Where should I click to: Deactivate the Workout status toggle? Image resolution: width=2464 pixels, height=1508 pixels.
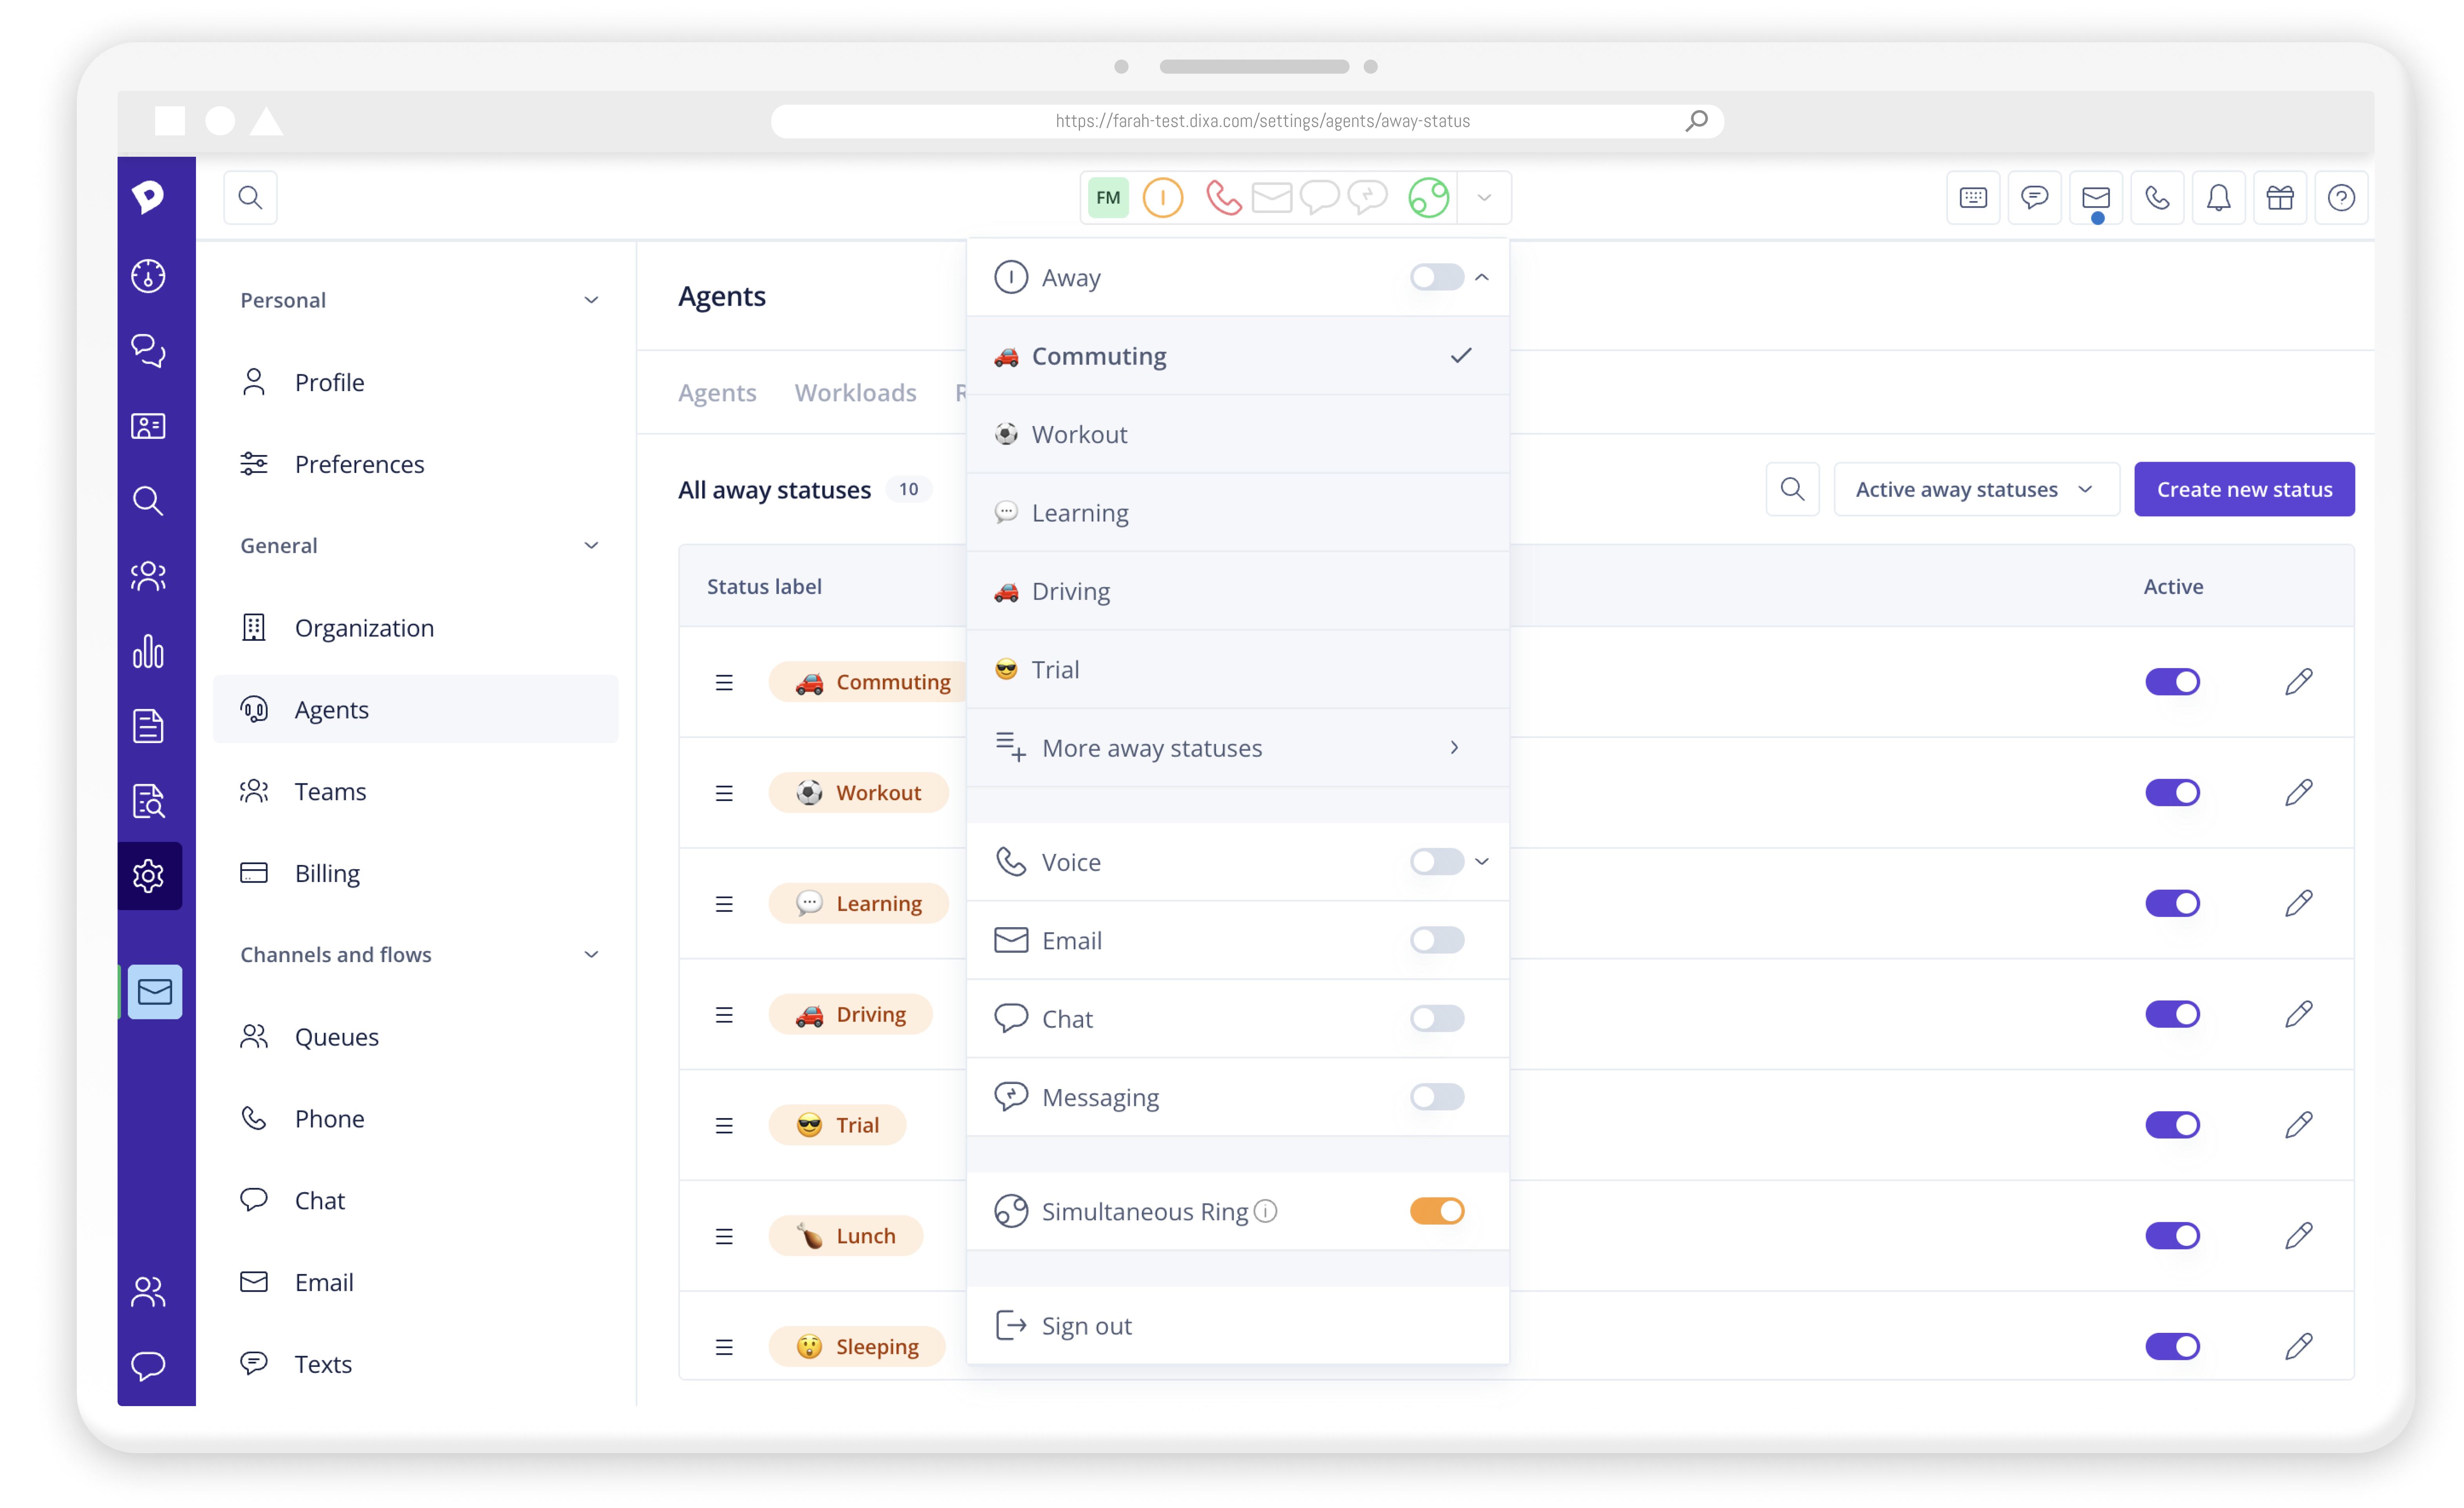pyautogui.click(x=2172, y=793)
